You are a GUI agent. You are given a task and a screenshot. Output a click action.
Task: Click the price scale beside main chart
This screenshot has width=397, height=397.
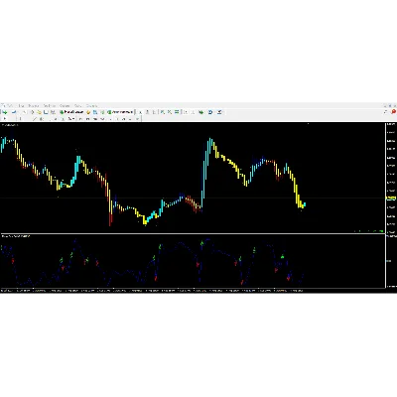click(391, 178)
